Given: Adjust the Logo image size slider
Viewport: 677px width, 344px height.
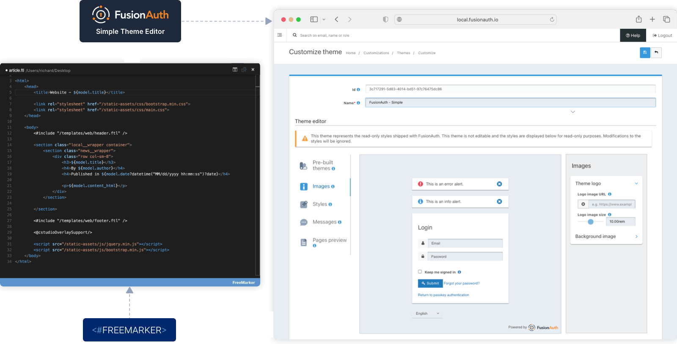Looking at the screenshot, I should click(x=591, y=222).
